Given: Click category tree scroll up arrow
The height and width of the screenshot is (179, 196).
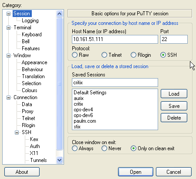Looking at the screenshot, I should tap(59, 14).
